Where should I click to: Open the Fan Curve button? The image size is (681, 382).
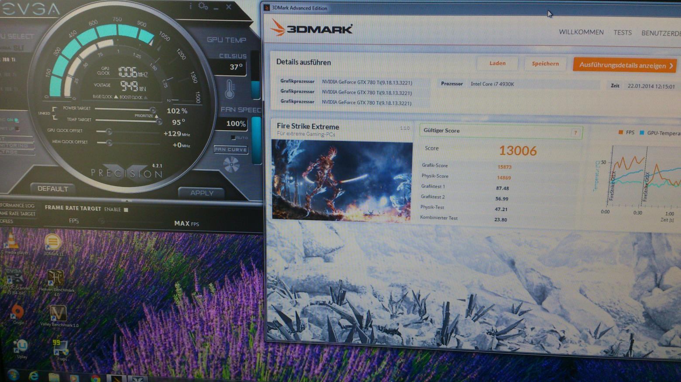click(230, 149)
